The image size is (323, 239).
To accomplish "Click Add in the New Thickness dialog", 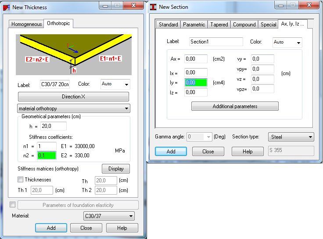I will (51, 228).
